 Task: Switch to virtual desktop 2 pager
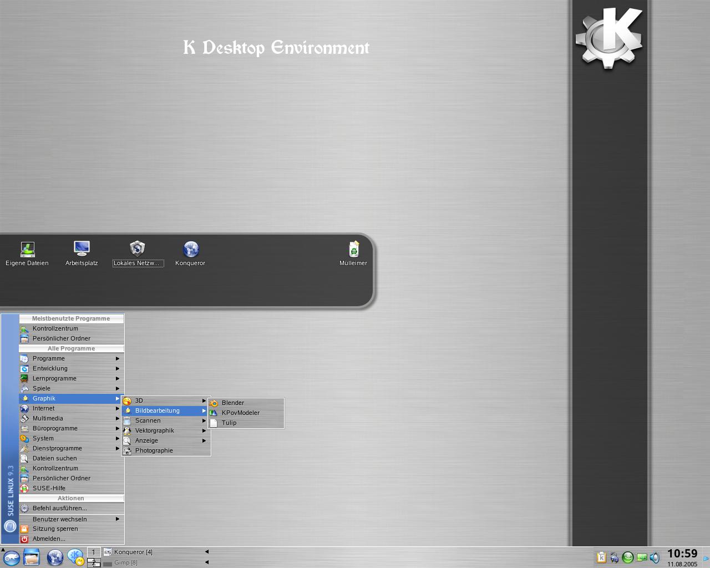[94, 562]
